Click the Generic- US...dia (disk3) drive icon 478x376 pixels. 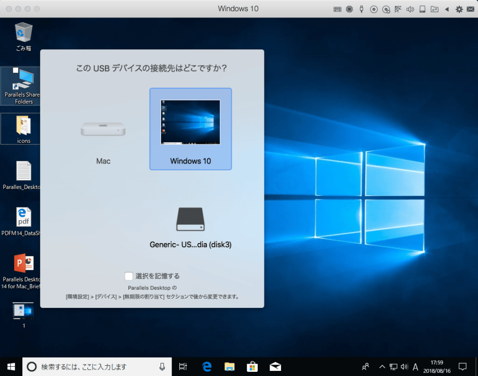coord(191,219)
